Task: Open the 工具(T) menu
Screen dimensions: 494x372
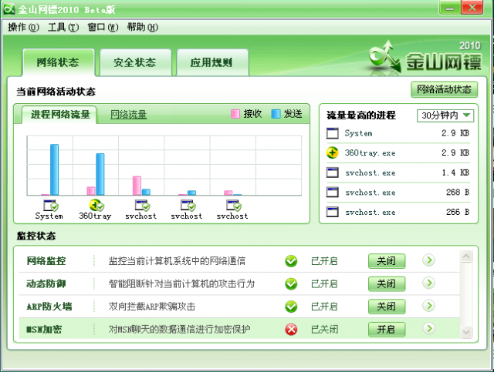Action: 63,27
